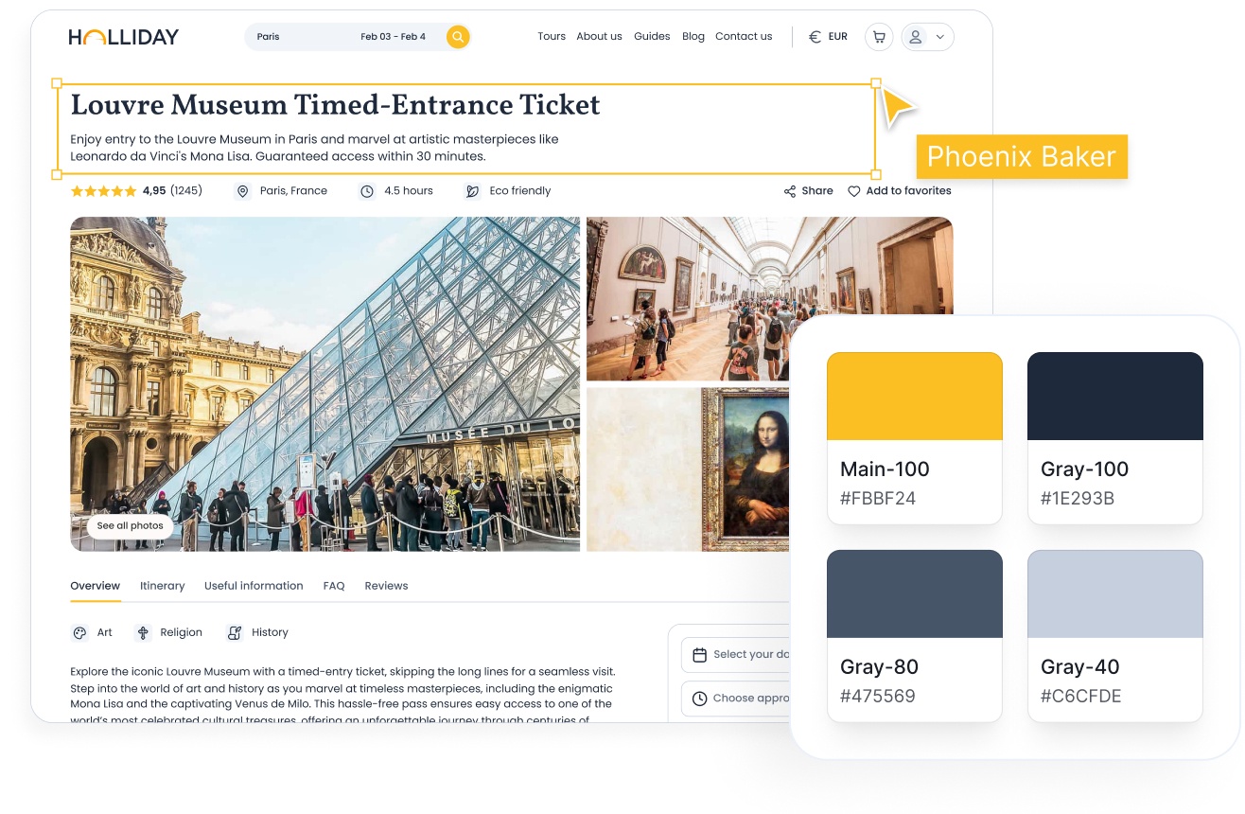Switch to the Itinerary tab

(163, 586)
